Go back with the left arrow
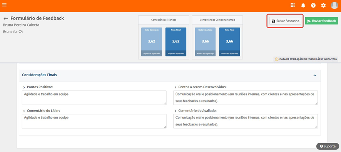The height and width of the screenshot is (152, 341). (6, 19)
